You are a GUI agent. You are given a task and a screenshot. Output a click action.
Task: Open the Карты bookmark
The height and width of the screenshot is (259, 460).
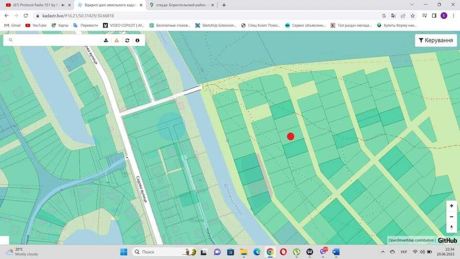(x=60, y=25)
